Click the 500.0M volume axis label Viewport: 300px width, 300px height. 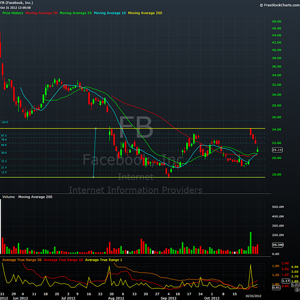(278, 207)
